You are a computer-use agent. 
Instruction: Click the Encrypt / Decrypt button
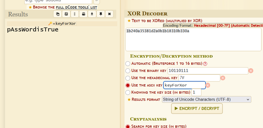tap(197, 109)
